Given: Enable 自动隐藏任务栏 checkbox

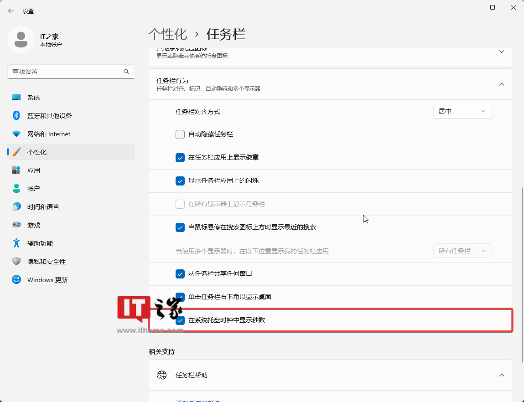Looking at the screenshot, I should pyautogui.click(x=180, y=134).
